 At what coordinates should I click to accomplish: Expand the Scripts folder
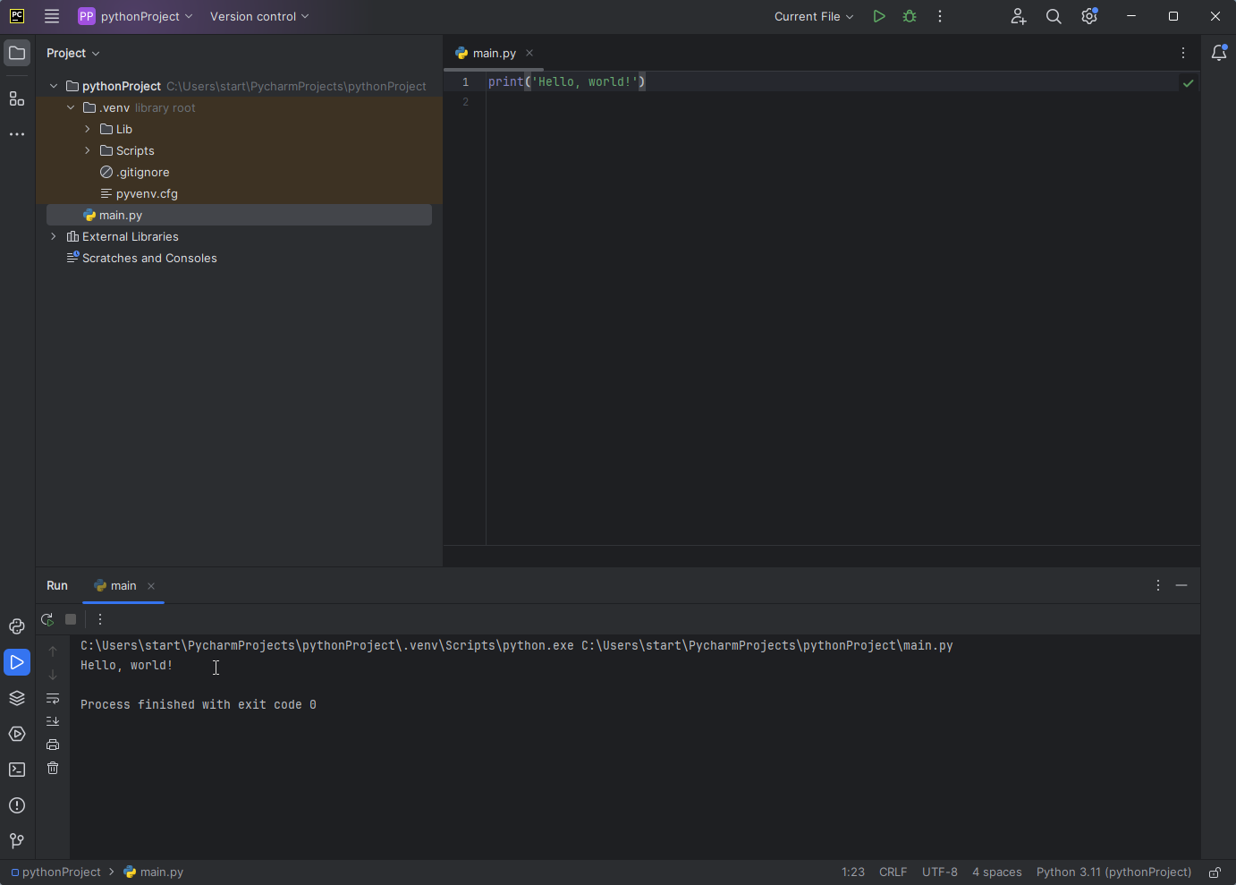pos(88,150)
